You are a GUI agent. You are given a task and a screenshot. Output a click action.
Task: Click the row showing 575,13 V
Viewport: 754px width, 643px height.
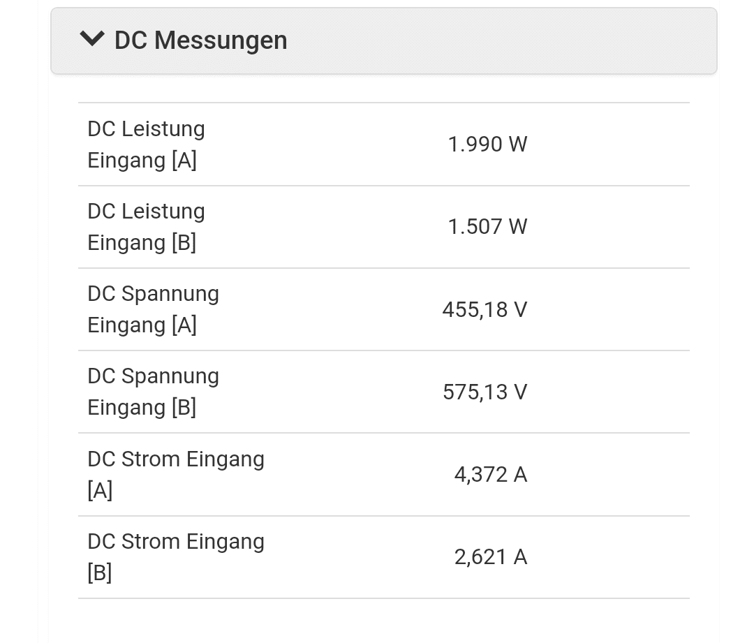coord(384,392)
